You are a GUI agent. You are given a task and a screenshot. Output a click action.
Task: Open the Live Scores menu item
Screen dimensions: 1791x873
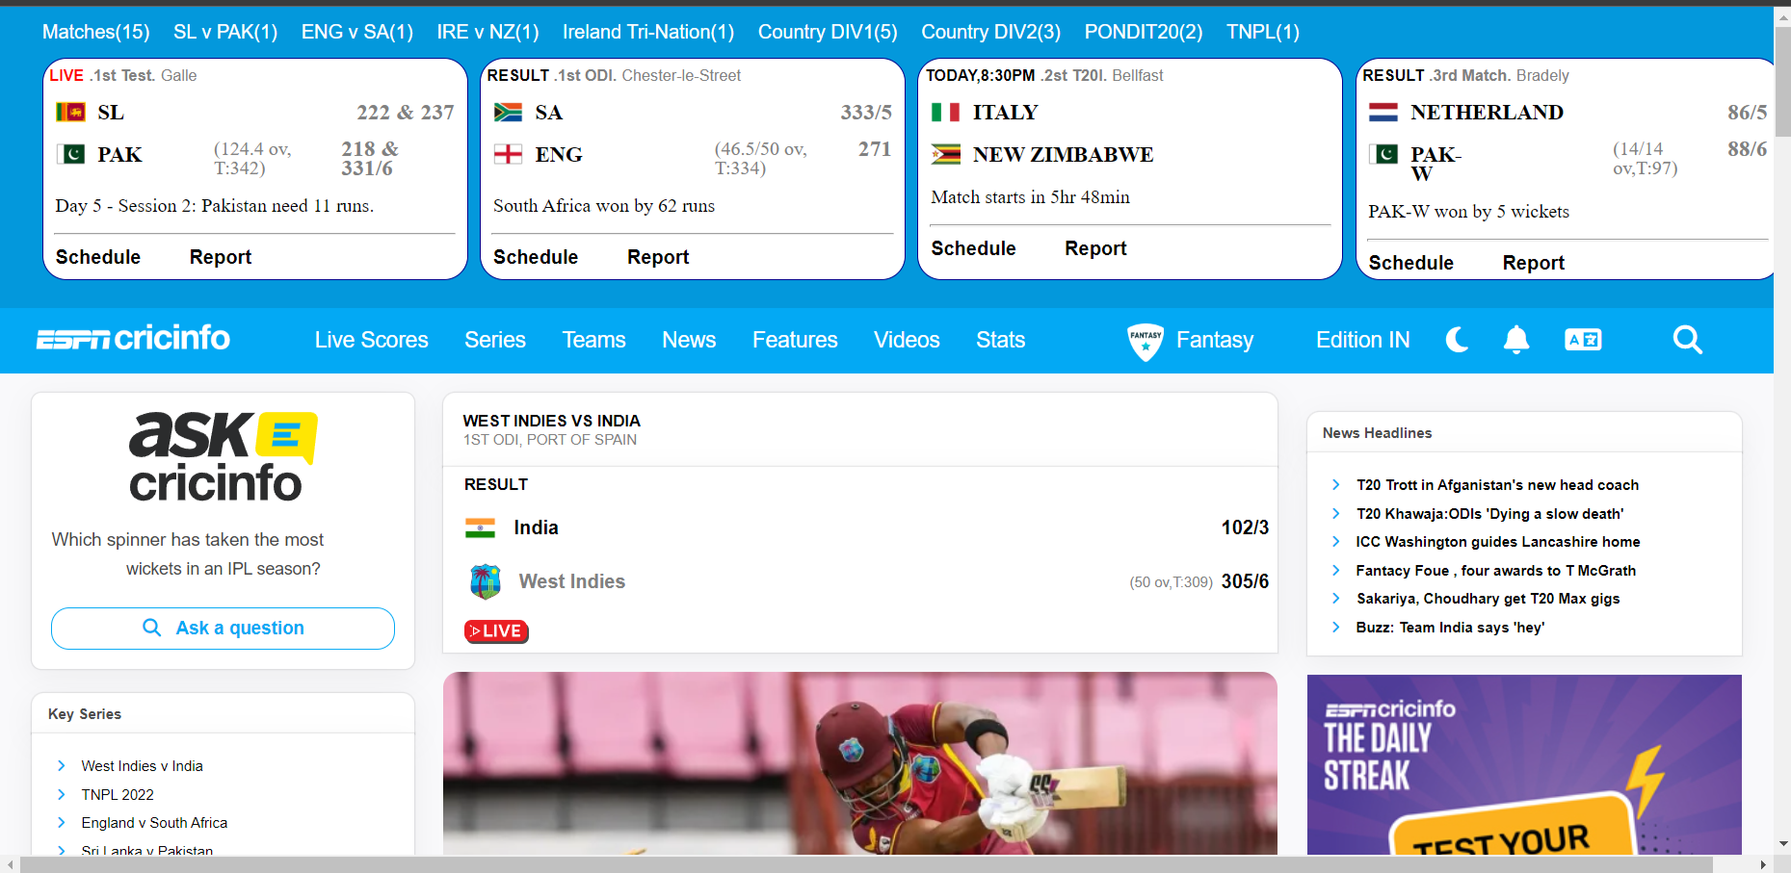pyautogui.click(x=371, y=340)
